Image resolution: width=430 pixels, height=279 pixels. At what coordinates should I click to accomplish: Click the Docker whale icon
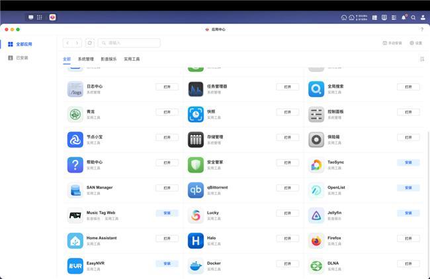196,266
